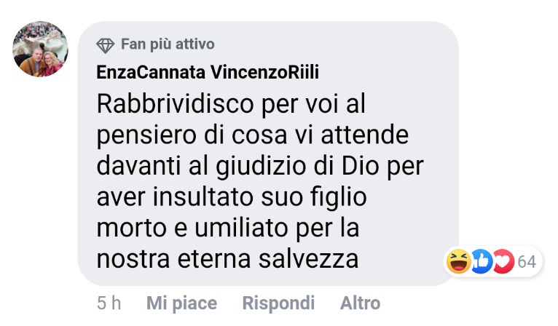Reply using the 'Rispondi' link

[278, 303]
